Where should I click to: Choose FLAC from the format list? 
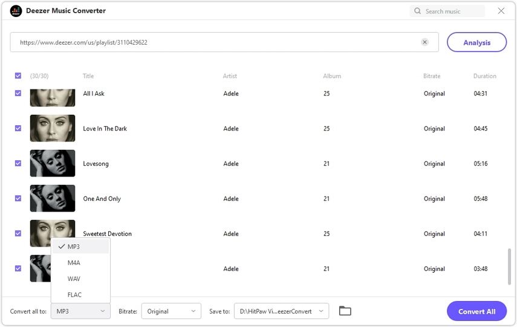(x=80, y=295)
